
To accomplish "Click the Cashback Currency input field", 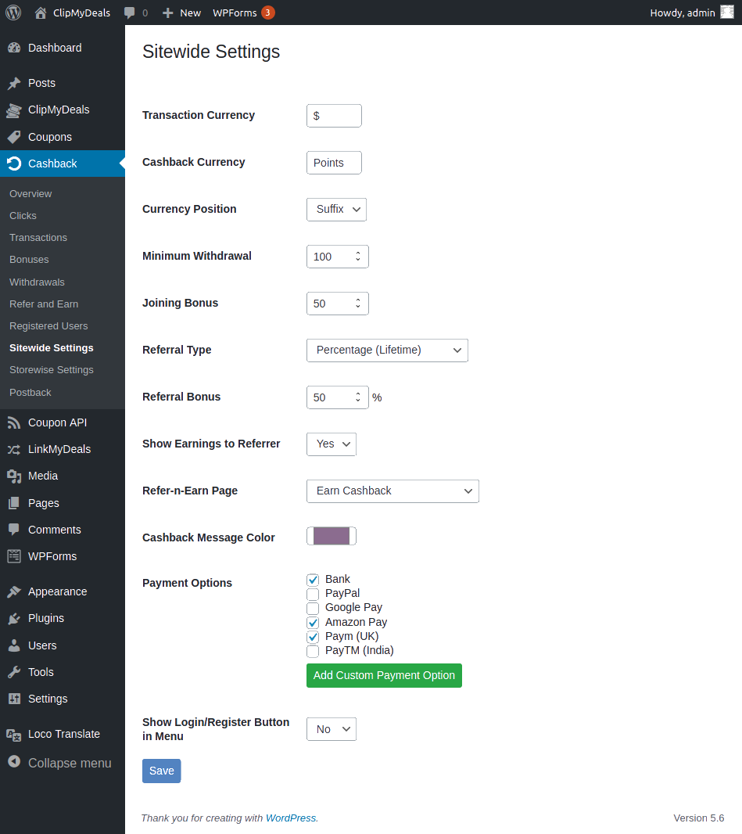I will (x=334, y=163).
